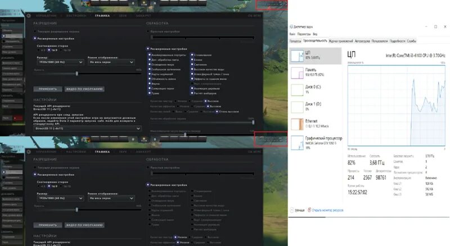Click the Task Manager title bar icon
The image size is (450, 246).
[x=291, y=26]
